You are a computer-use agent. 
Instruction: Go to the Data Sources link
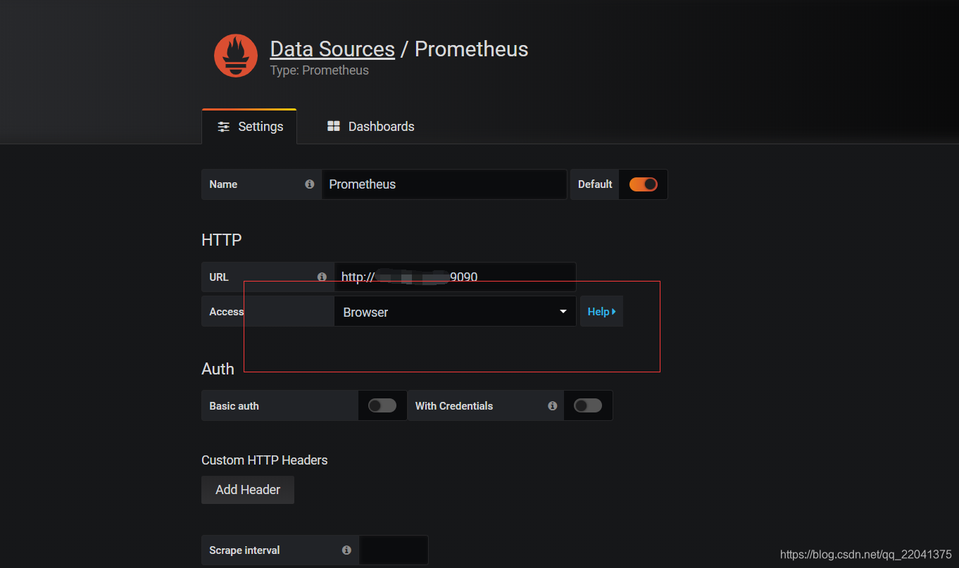point(332,49)
